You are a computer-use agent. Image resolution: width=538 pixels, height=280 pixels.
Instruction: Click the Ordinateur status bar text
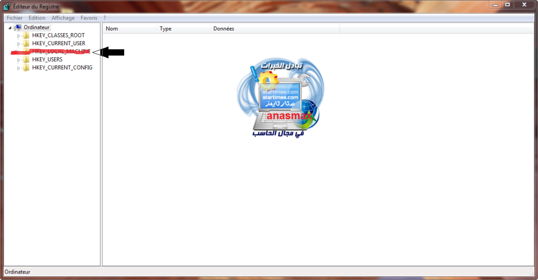(17, 272)
